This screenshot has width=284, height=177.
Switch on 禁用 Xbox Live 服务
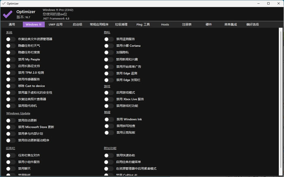pos(109,99)
